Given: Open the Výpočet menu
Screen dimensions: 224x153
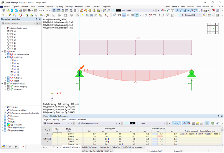Looking at the screenshot, I should point(50,6).
